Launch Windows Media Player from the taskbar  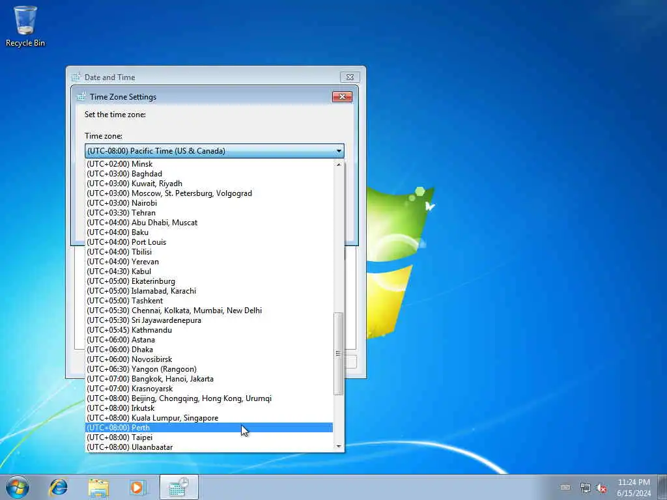pos(138,487)
